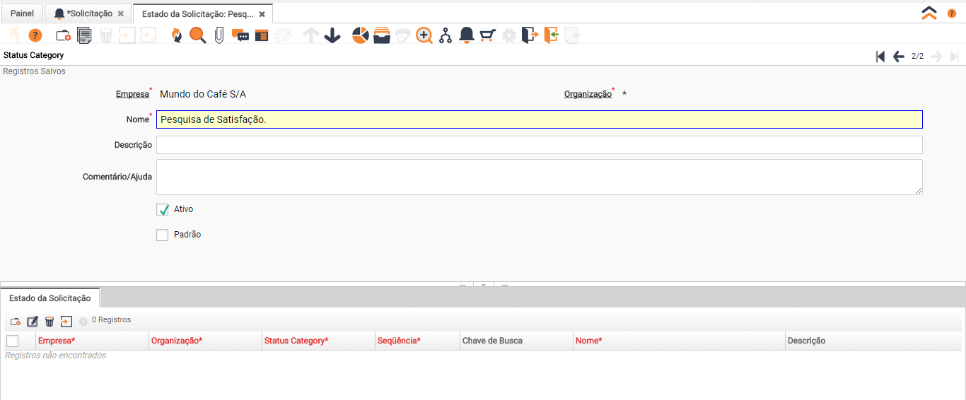The height and width of the screenshot is (400, 966).
Task: Click the Refresh toolbar icon
Action: coord(177,35)
